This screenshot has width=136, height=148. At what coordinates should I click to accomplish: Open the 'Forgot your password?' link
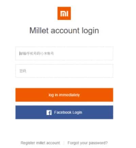(88, 143)
